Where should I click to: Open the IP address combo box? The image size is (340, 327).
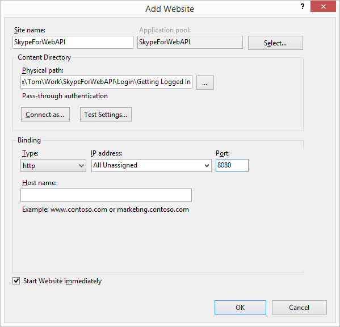(x=152, y=166)
